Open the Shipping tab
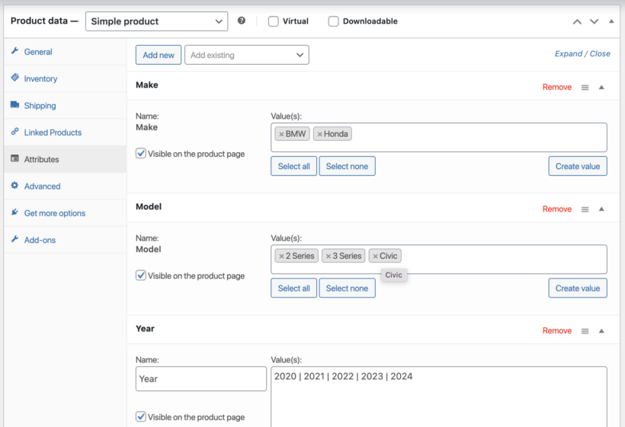 (66, 106)
